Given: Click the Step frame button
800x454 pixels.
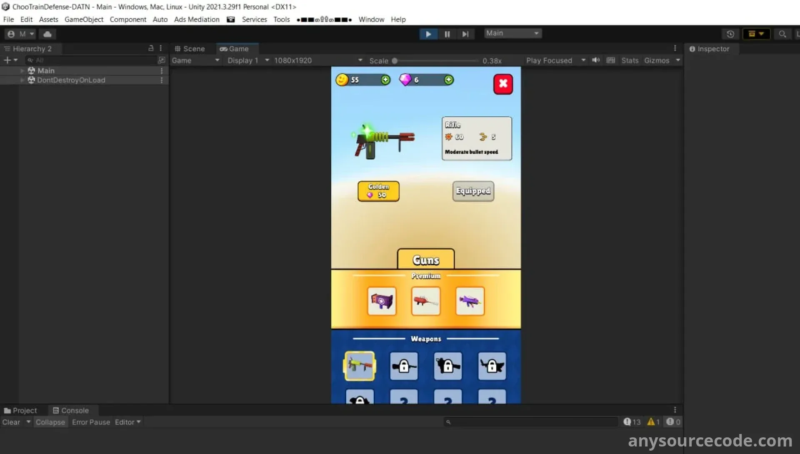Looking at the screenshot, I should [x=465, y=34].
